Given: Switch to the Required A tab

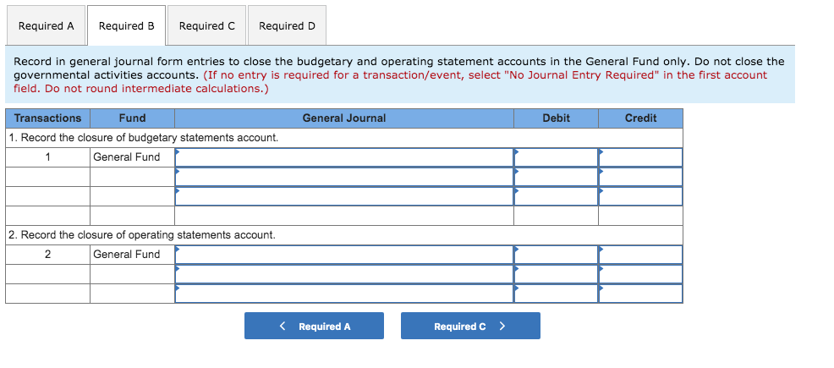Looking at the screenshot, I should click(x=46, y=25).
